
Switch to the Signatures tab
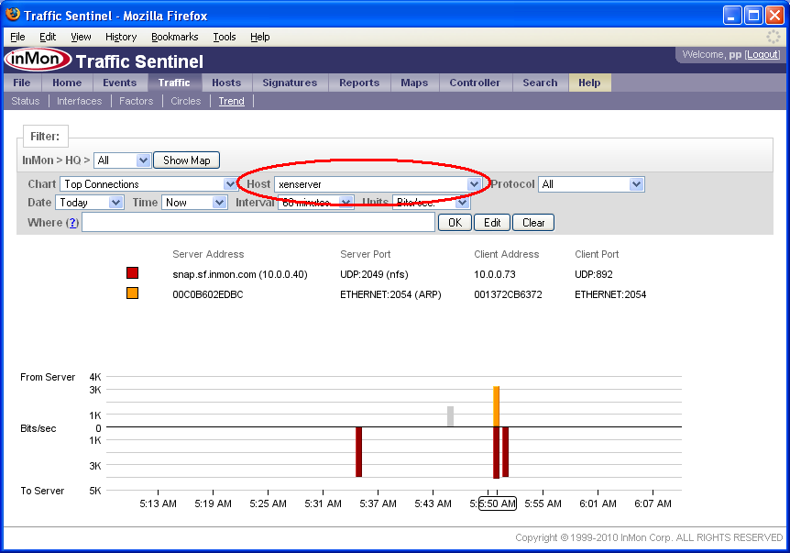[290, 83]
